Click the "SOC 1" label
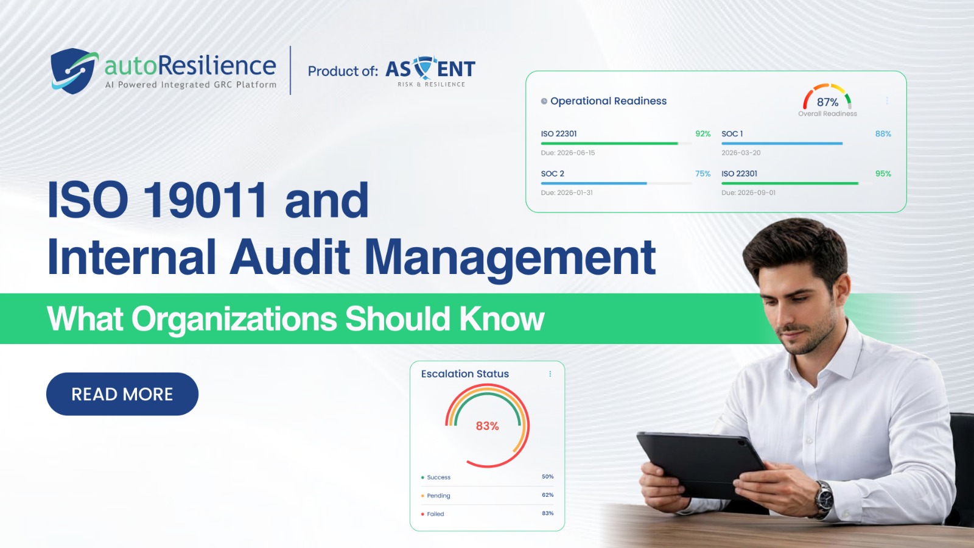The image size is (974, 548). point(732,133)
